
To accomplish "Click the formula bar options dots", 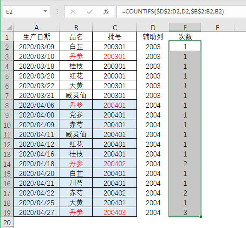I will click(x=57, y=12).
